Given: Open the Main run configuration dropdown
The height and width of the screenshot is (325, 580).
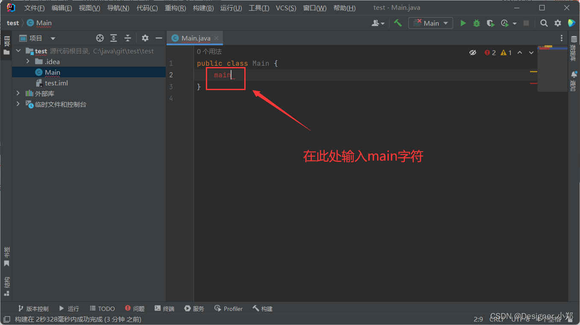Looking at the screenshot, I should coord(431,23).
